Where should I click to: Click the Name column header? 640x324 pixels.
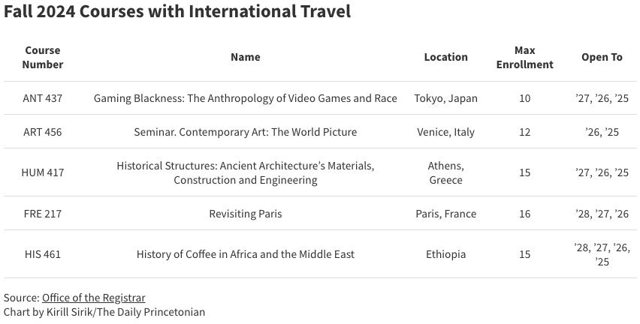coord(246,57)
